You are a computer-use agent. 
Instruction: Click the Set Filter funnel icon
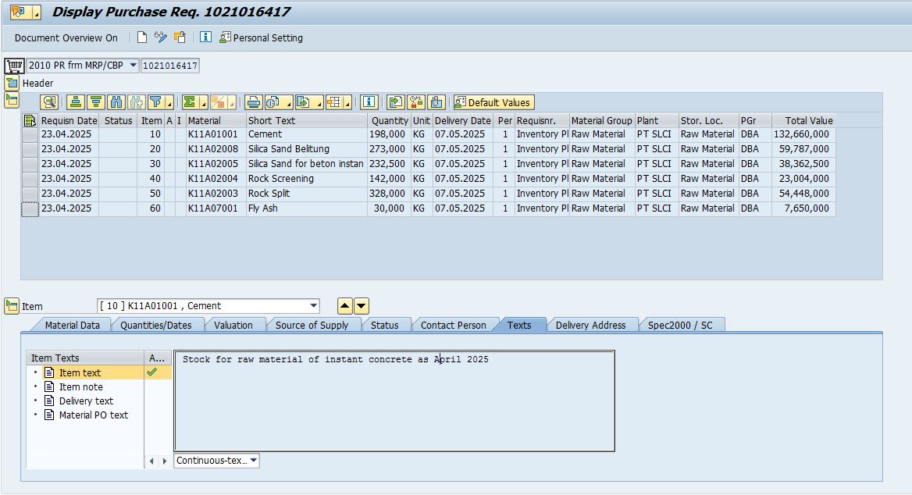(156, 102)
